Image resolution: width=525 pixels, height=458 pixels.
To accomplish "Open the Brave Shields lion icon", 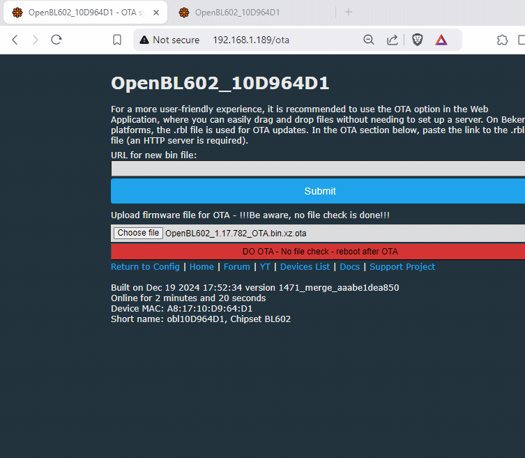I will (417, 40).
